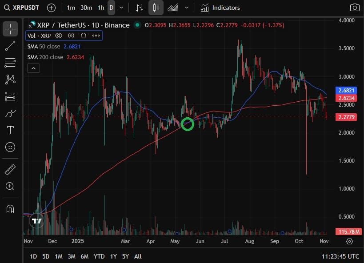Viewport: 364px width, 263px height.
Task: Select the Trend Line drawing tool
Action: click(x=10, y=46)
